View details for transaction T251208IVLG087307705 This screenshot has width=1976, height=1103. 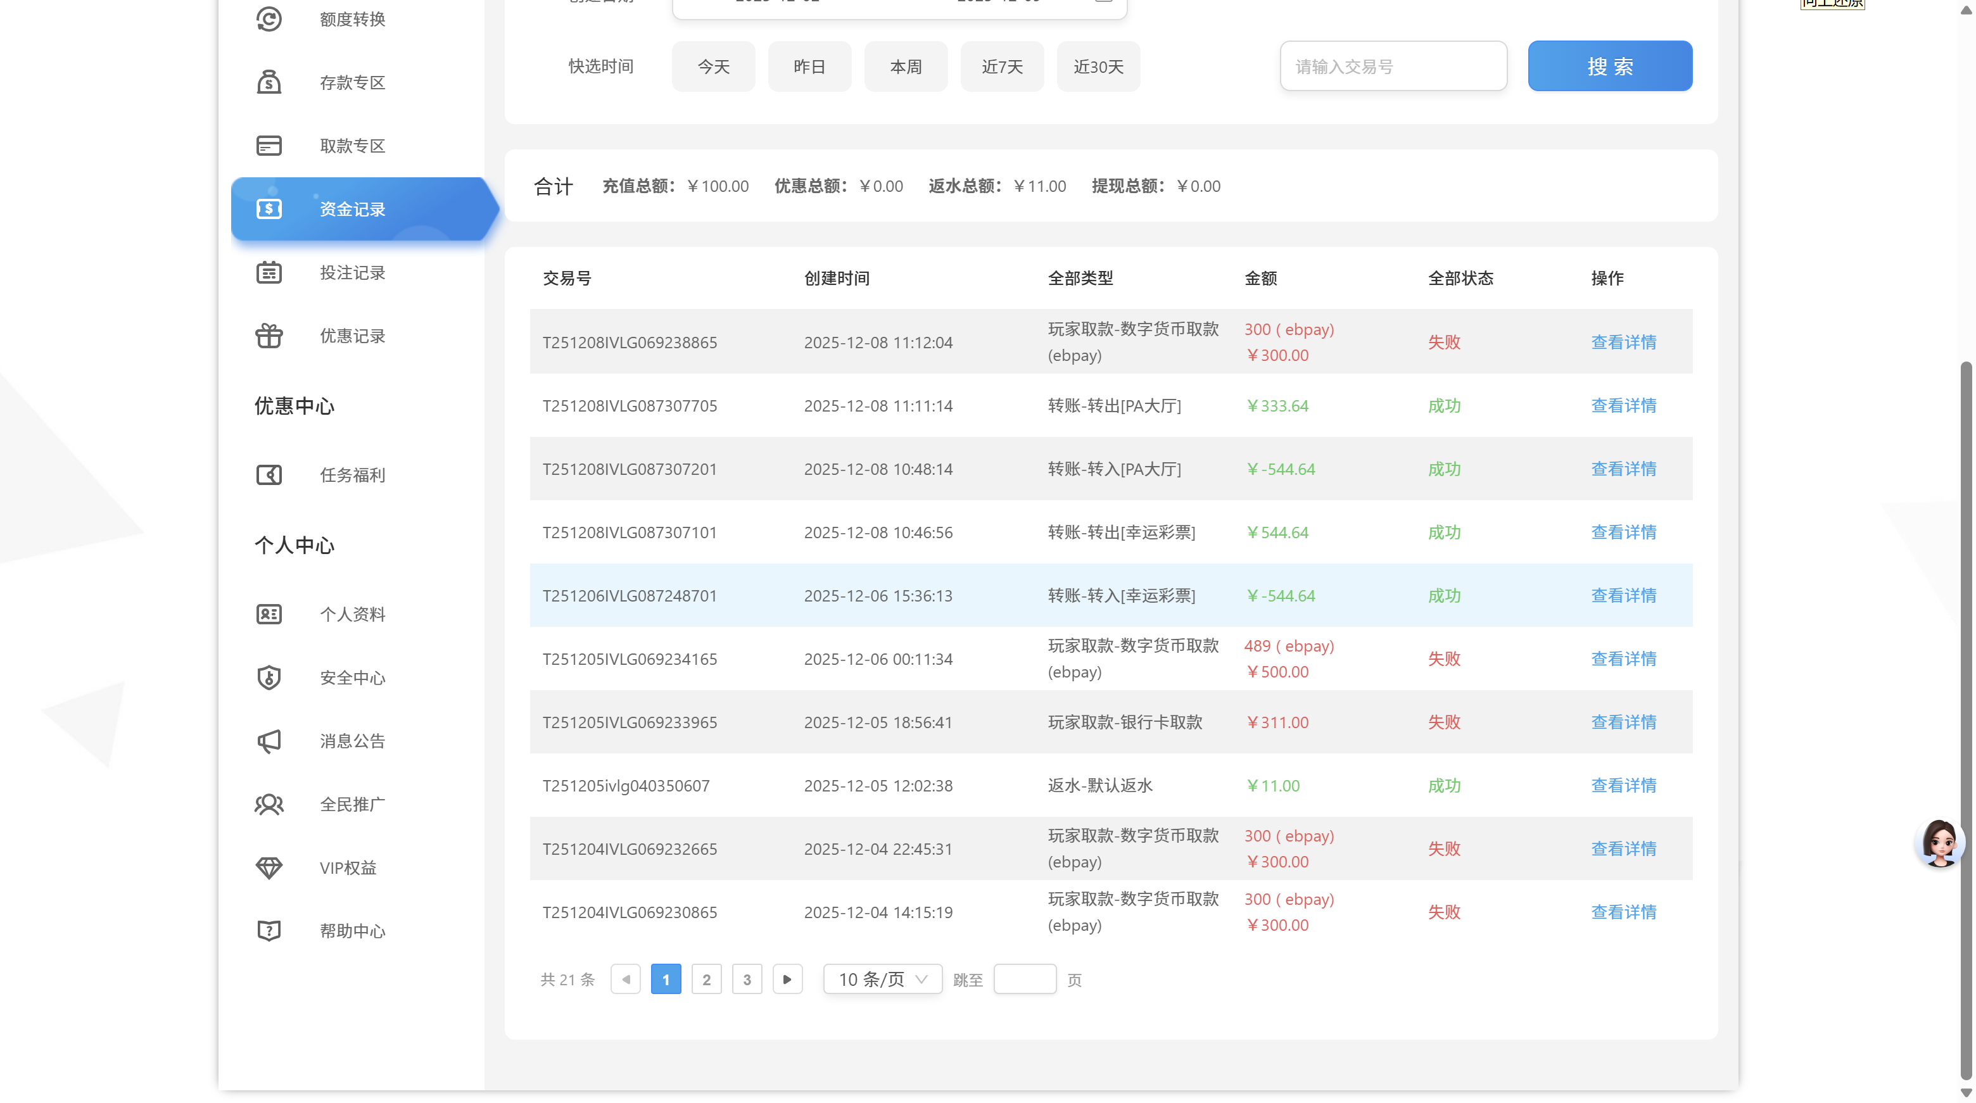[x=1623, y=405]
